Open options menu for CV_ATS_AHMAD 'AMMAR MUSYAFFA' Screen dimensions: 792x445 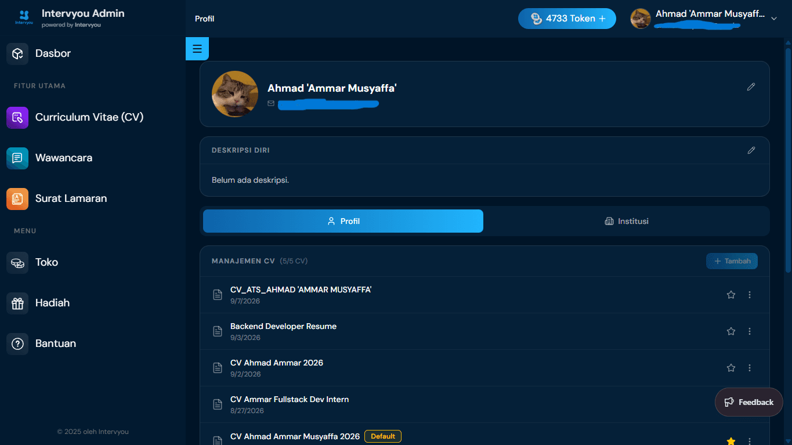coord(750,295)
